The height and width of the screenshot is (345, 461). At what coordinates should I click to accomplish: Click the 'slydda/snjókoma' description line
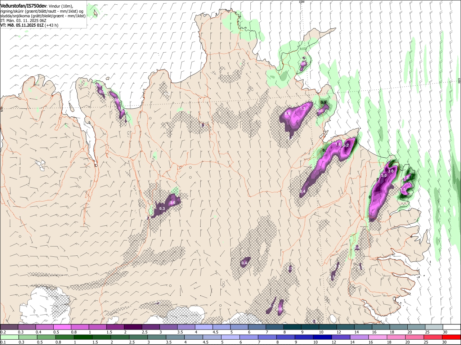(x=43, y=16)
